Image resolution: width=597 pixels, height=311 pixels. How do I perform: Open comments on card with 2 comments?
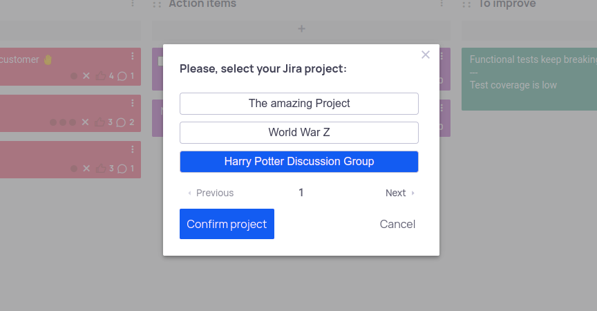coord(121,122)
